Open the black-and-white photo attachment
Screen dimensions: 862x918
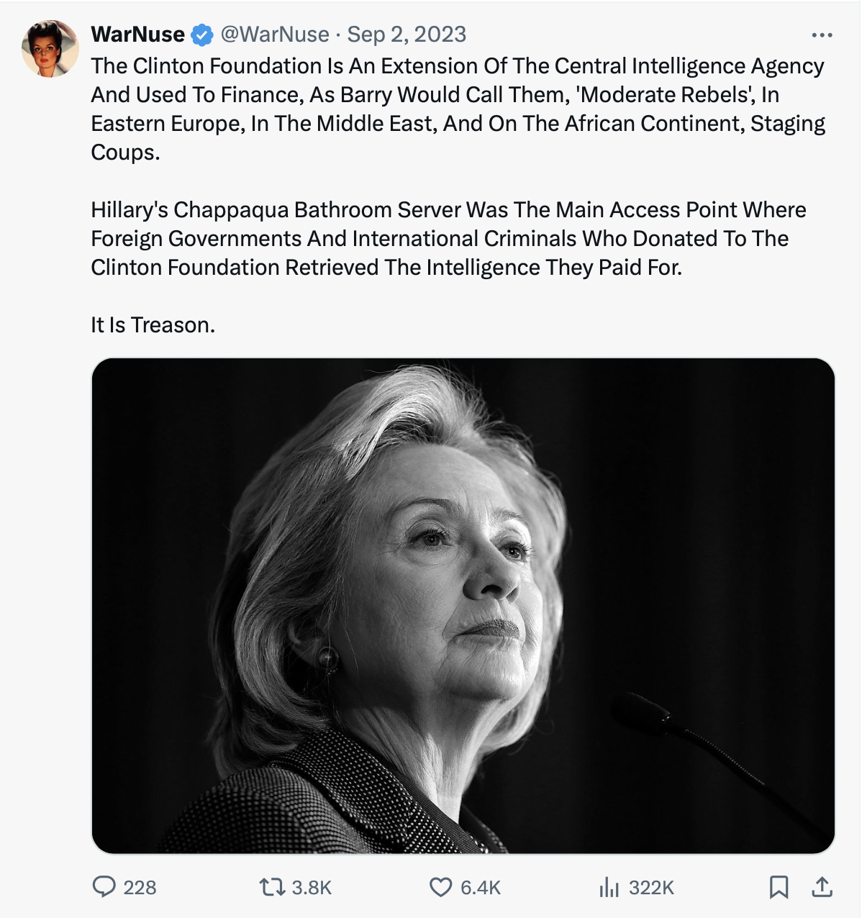point(463,605)
